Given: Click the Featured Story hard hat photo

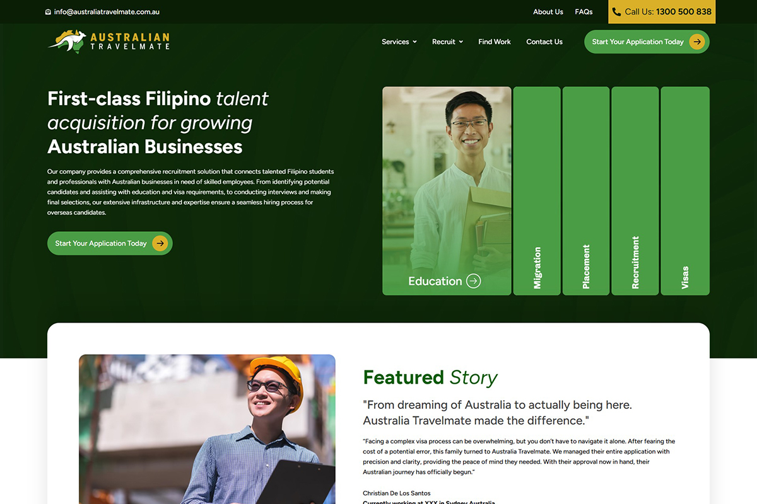Looking at the screenshot, I should 207,429.
